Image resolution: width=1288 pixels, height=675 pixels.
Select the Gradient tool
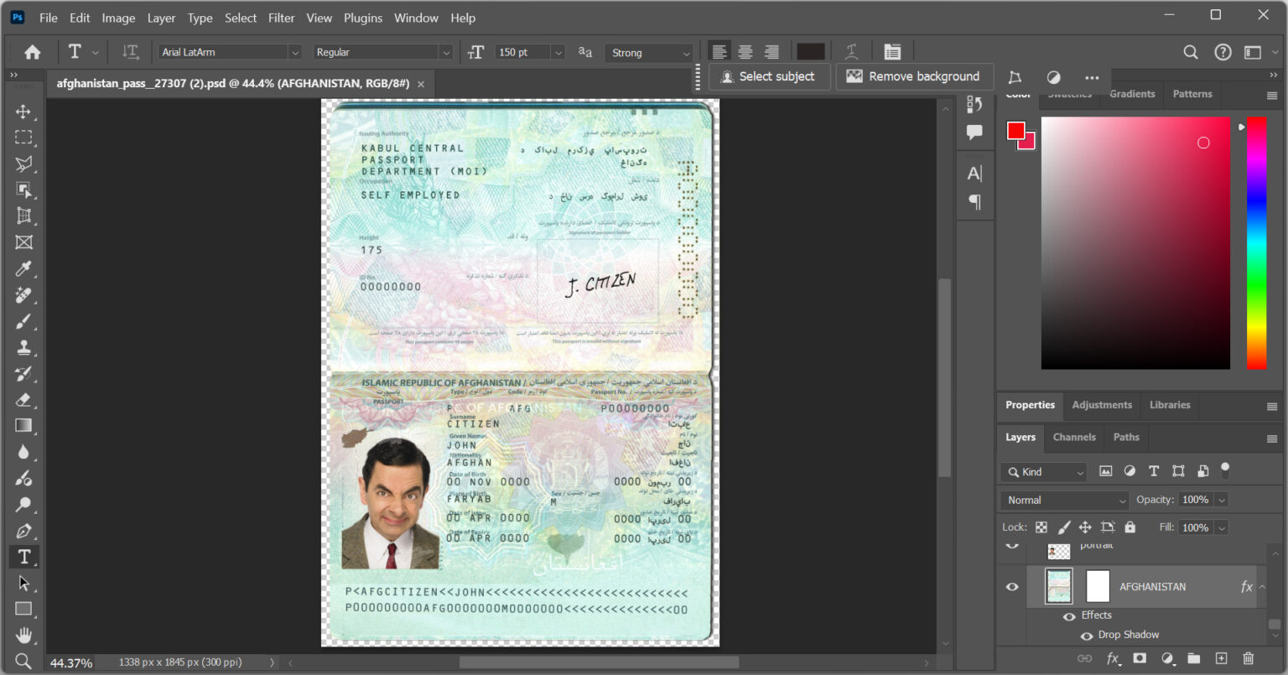coord(23,426)
